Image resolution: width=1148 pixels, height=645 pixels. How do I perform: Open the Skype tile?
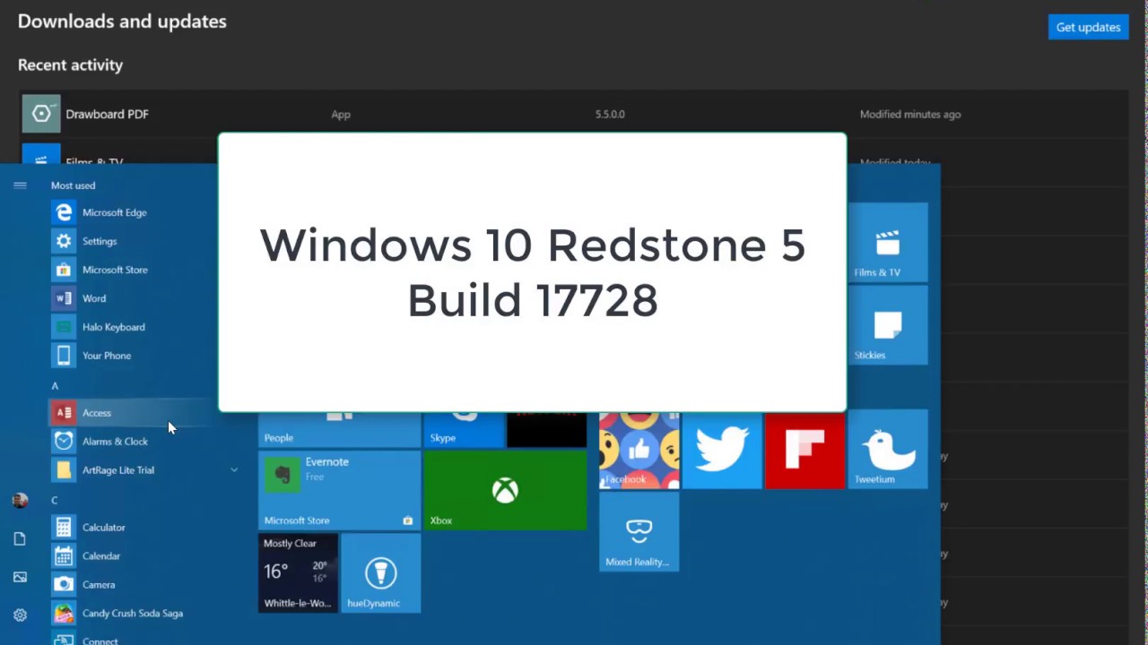464,430
